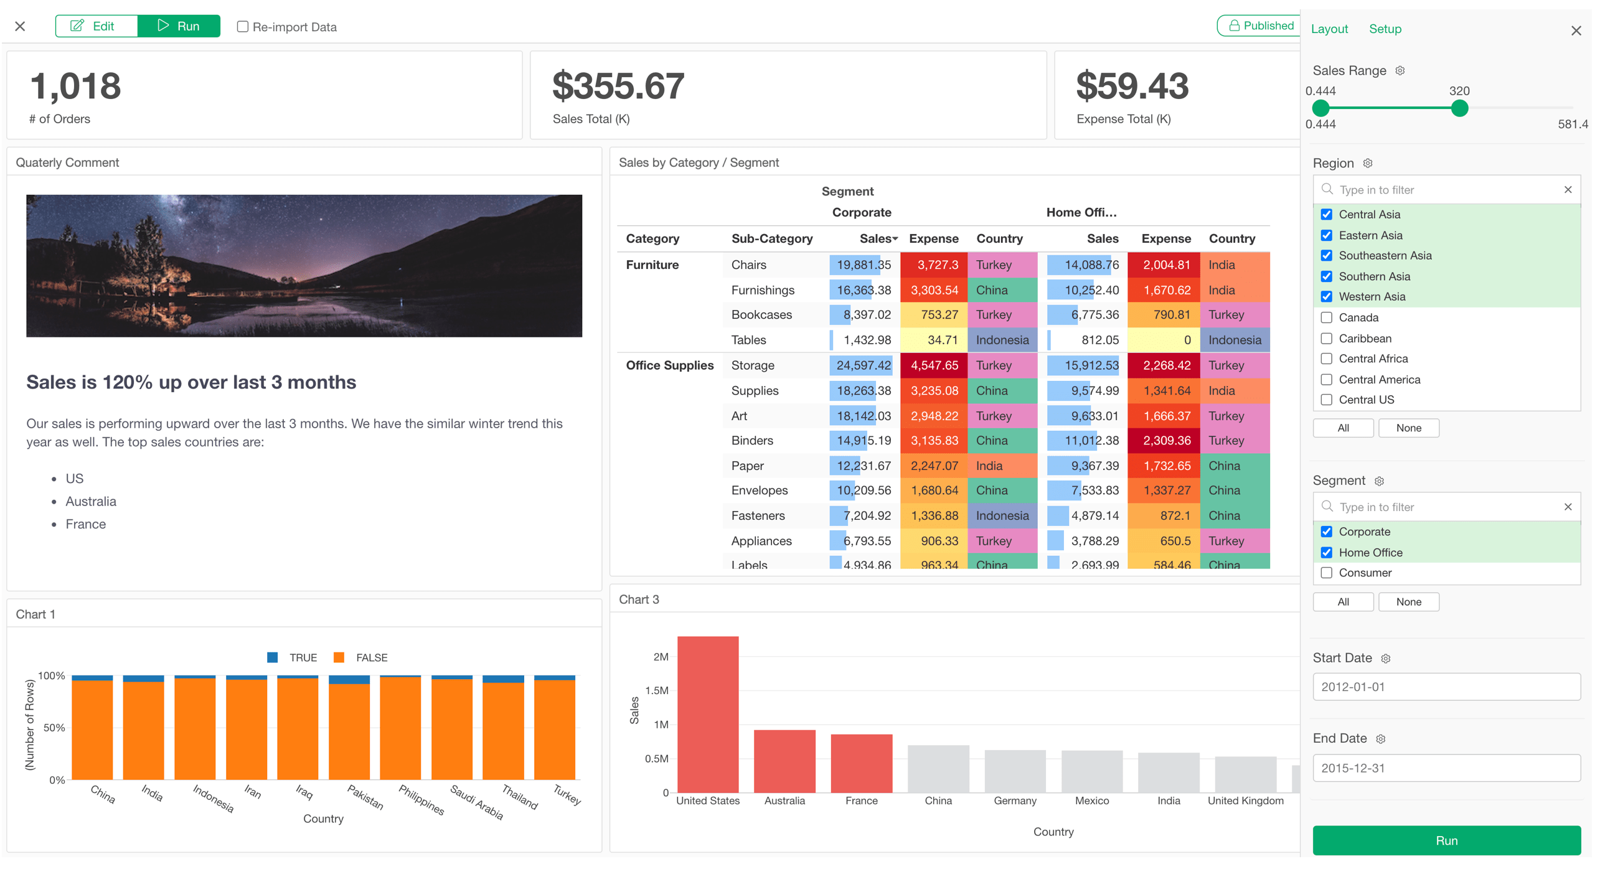1600x879 pixels.
Task: Open the Sales Range settings gear
Action: tap(1399, 70)
